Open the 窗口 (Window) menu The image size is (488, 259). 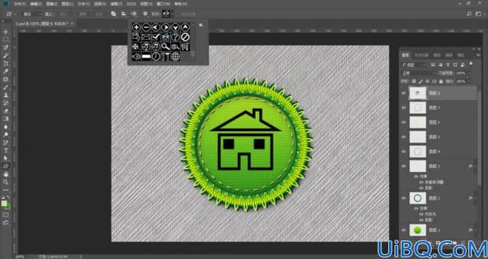(x=163, y=4)
